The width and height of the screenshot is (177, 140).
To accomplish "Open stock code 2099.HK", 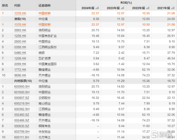I will [x=20, y=64].
